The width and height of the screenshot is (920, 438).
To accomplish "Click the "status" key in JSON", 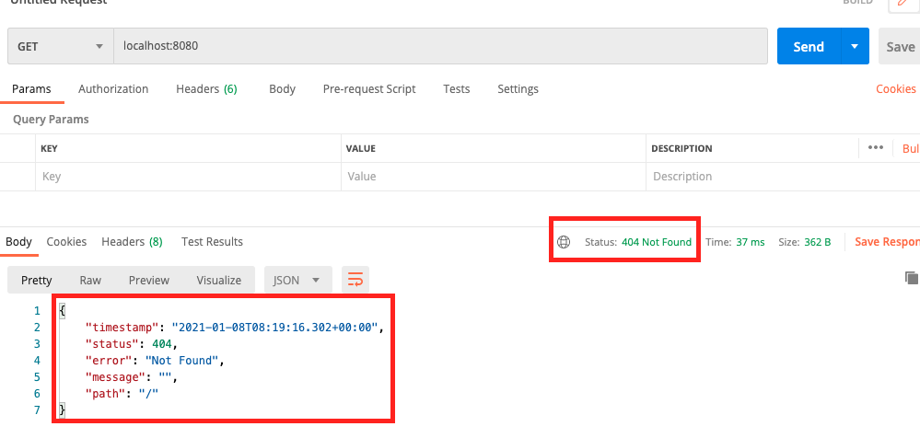I will coord(112,343).
